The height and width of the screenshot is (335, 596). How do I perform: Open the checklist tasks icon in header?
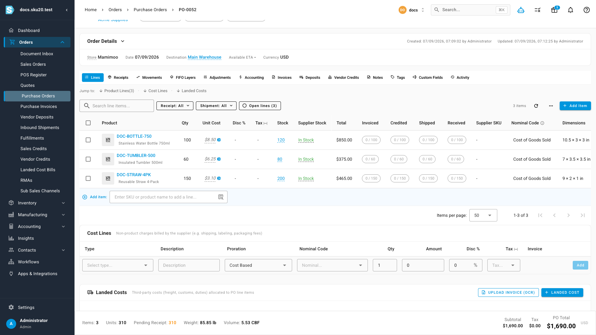538,10
